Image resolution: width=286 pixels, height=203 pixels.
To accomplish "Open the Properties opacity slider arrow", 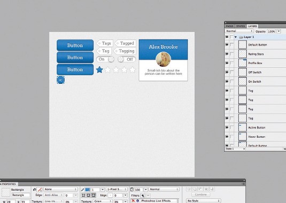I will click(145, 190).
